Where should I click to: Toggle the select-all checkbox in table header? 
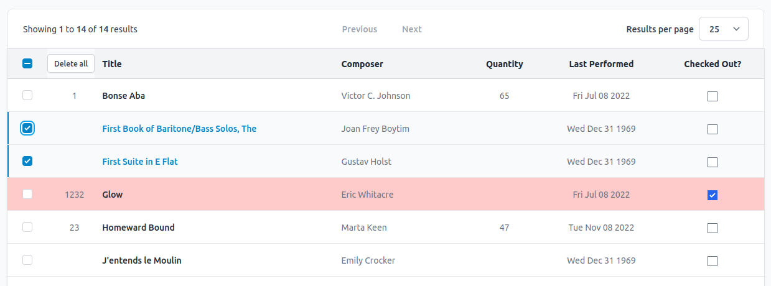pos(27,63)
